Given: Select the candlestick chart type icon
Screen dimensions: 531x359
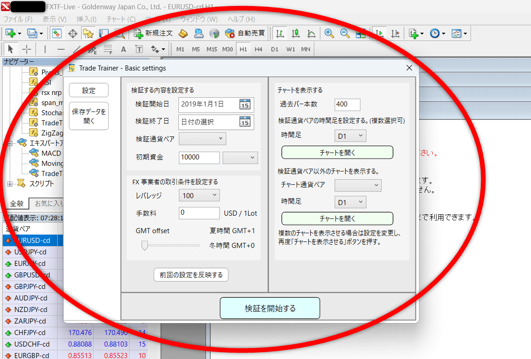Looking at the screenshot, I should point(295,33).
